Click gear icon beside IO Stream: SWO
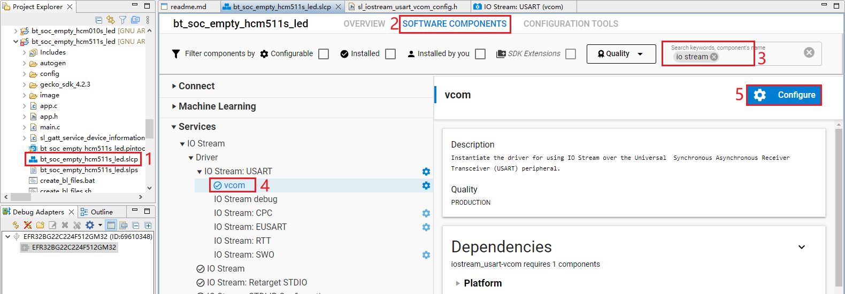 point(426,255)
